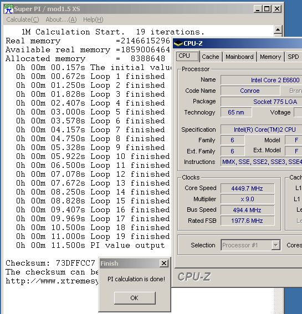Image resolution: width=302 pixels, height=314 pixels.
Task: Click the CPU-Z window title bar
Action: coord(238,43)
